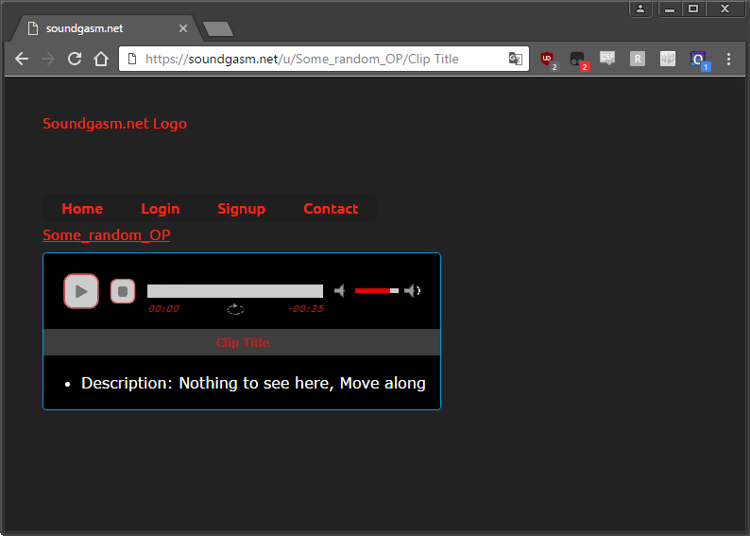Click the description text 'Nothing to see here, Move along'
The width and height of the screenshot is (750, 536).
click(x=302, y=383)
